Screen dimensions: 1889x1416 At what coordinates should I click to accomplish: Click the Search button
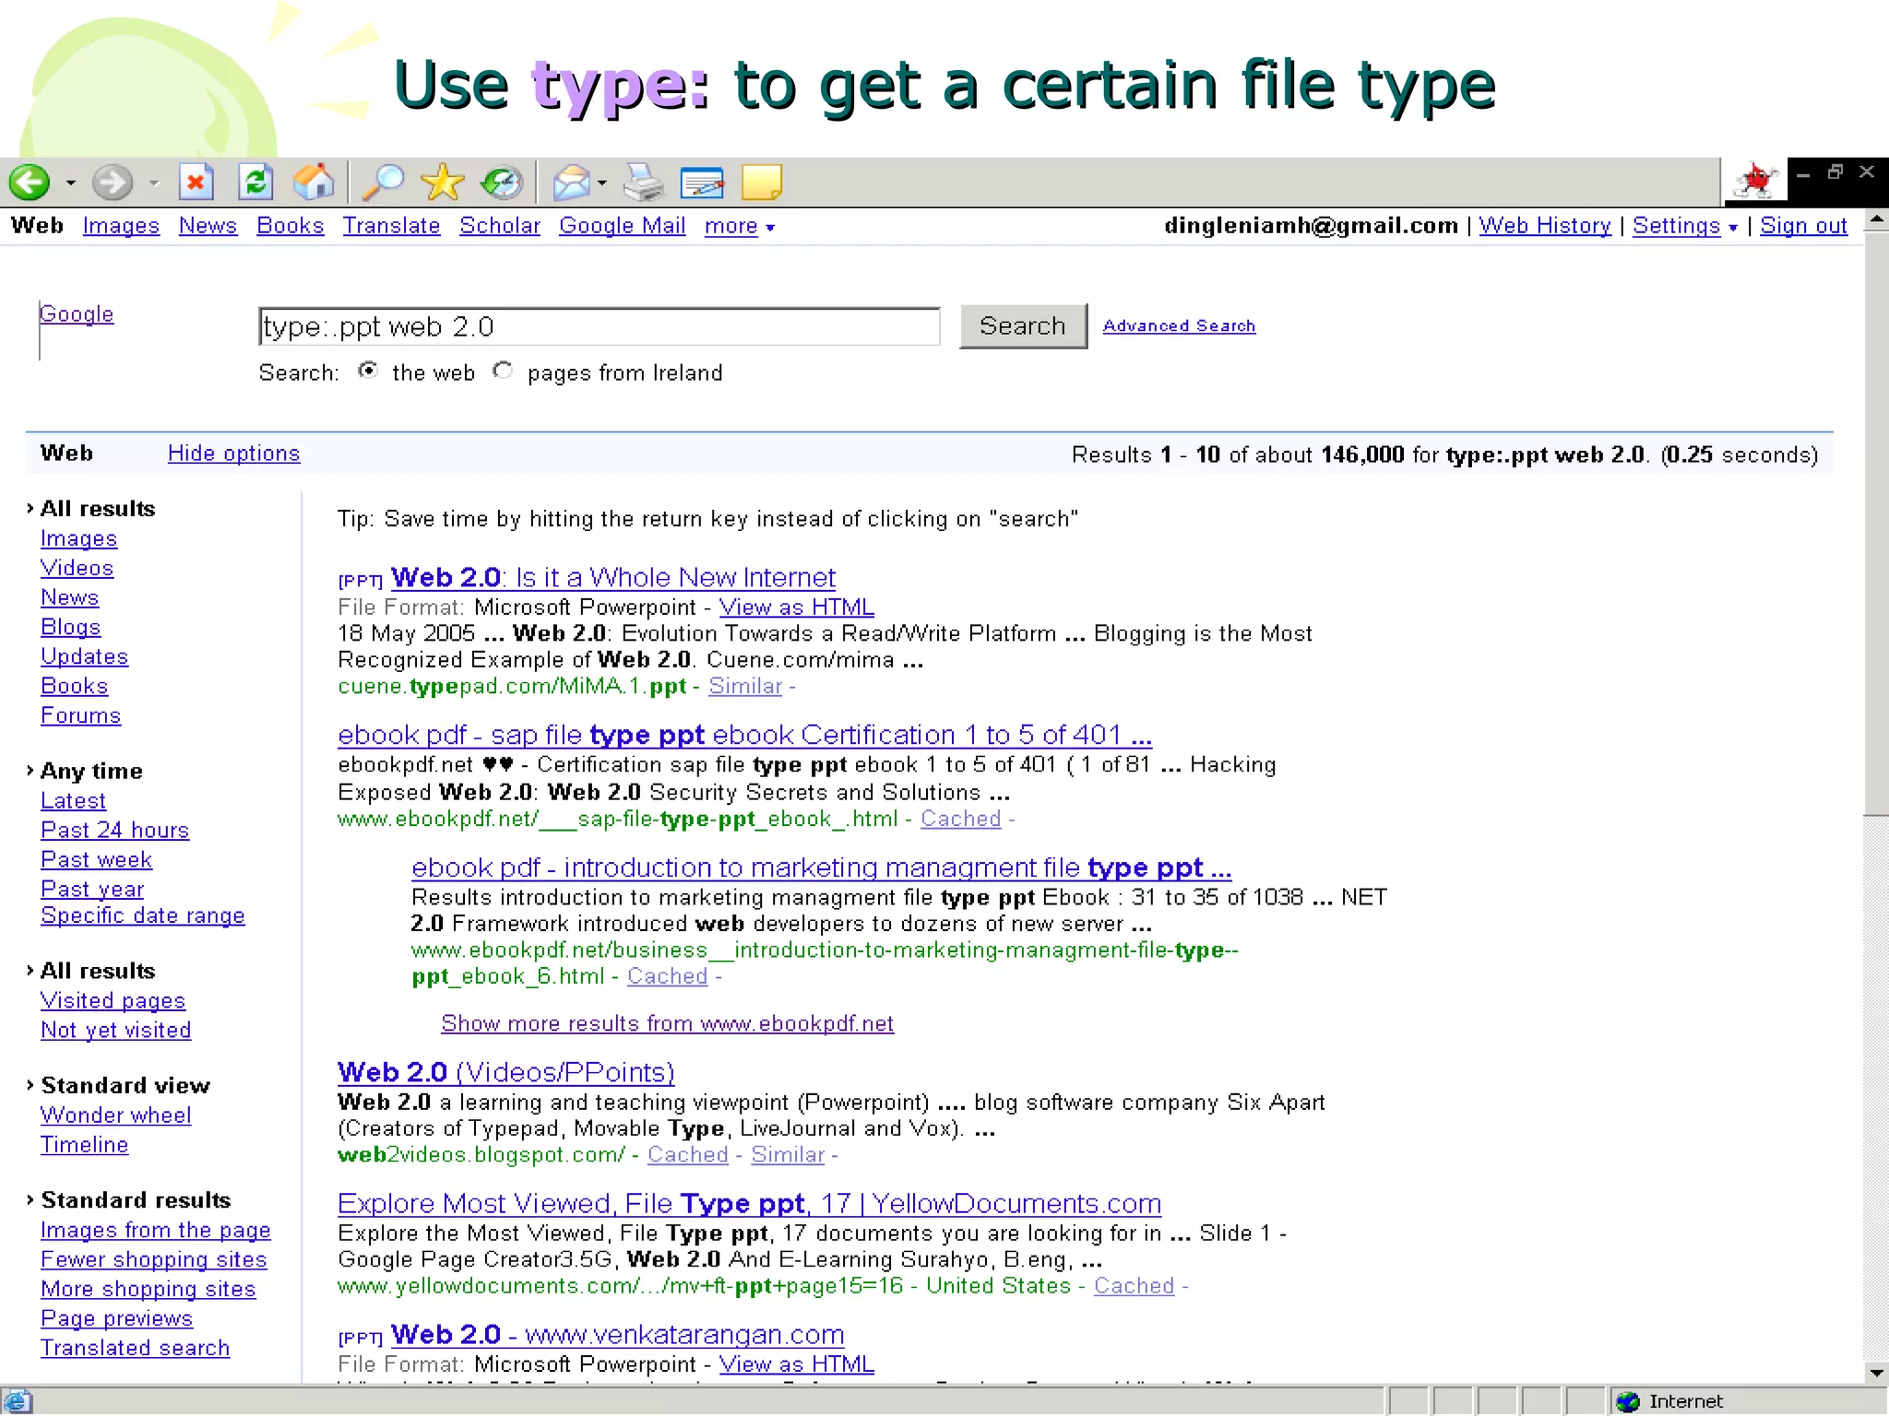tap(1023, 325)
